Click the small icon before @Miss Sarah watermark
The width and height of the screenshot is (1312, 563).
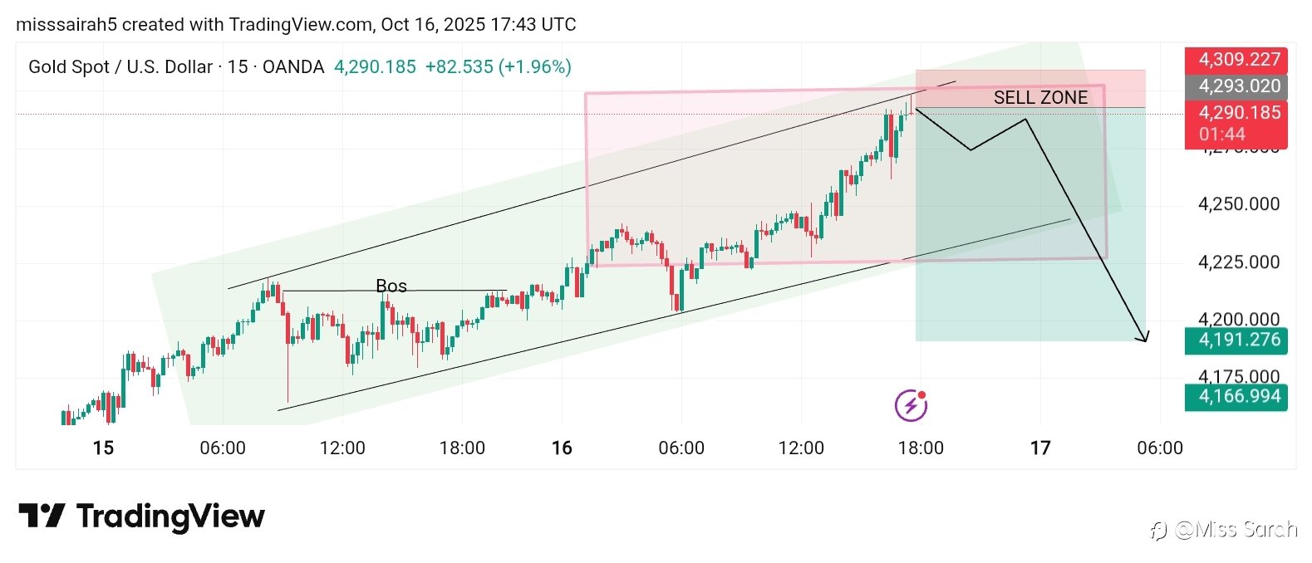pyautogui.click(x=1158, y=530)
